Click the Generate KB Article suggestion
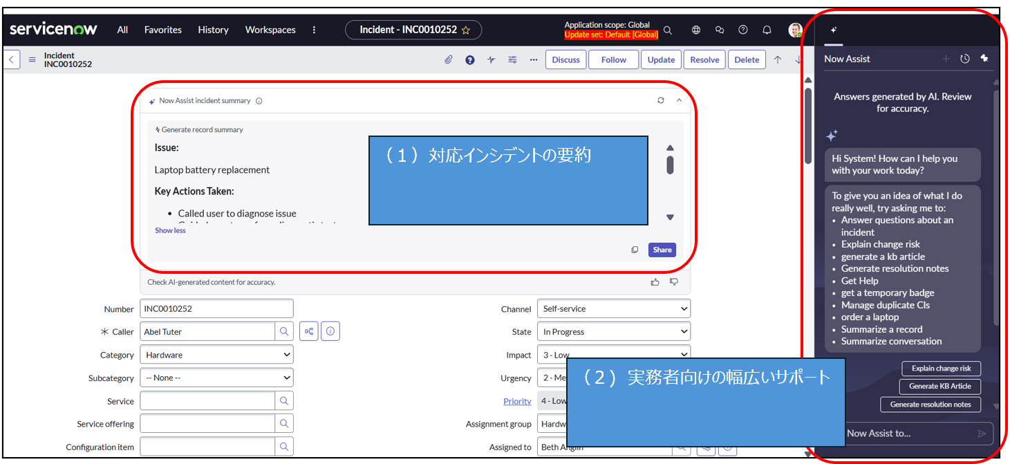1010x464 pixels. [940, 387]
